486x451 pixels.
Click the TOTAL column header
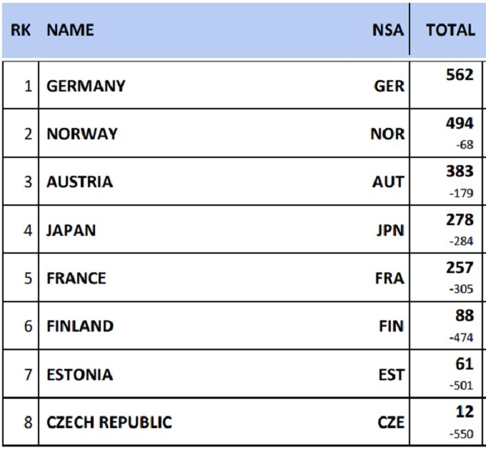(450, 30)
